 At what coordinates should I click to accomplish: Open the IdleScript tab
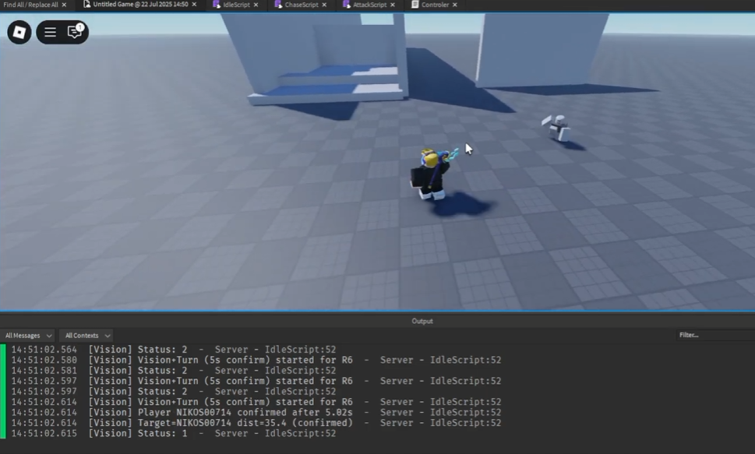pos(236,5)
